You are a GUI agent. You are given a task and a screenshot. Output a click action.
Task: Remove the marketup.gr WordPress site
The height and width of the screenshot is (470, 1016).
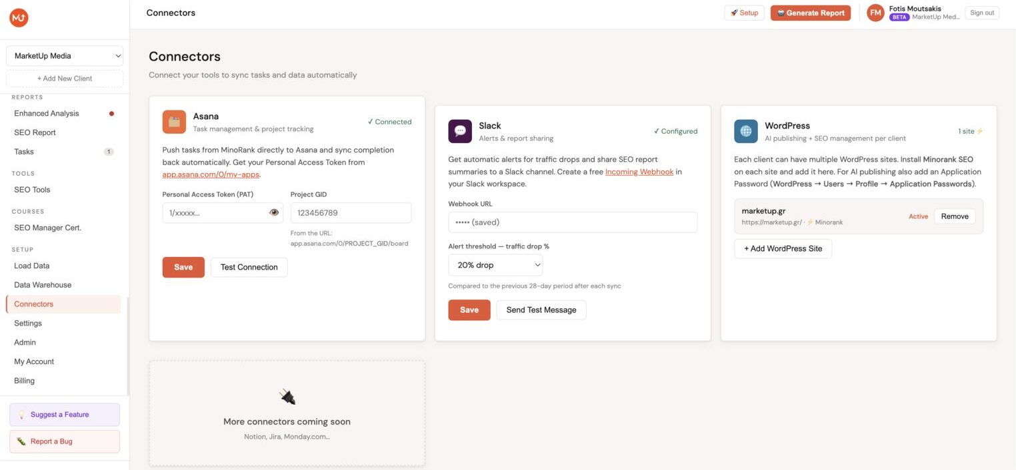(955, 216)
